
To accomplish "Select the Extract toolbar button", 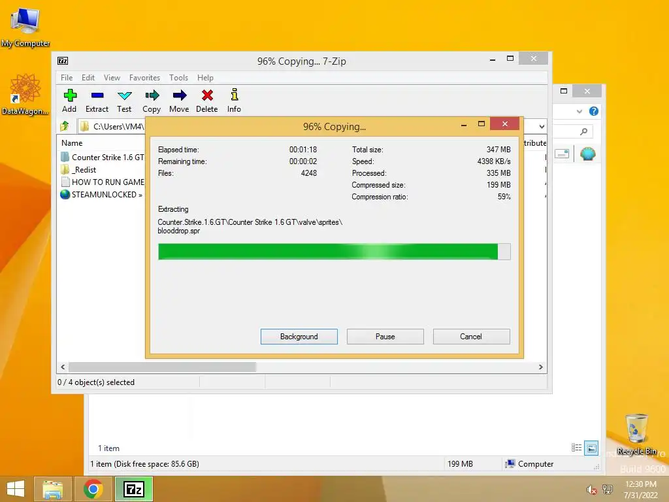I will point(97,101).
